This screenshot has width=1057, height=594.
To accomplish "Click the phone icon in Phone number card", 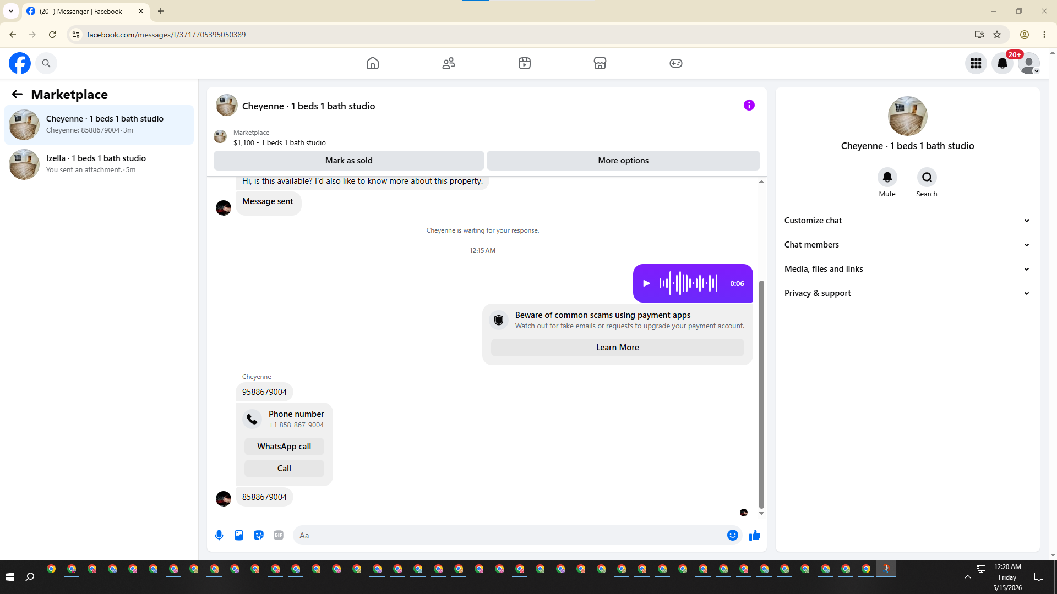I will 252,419.
